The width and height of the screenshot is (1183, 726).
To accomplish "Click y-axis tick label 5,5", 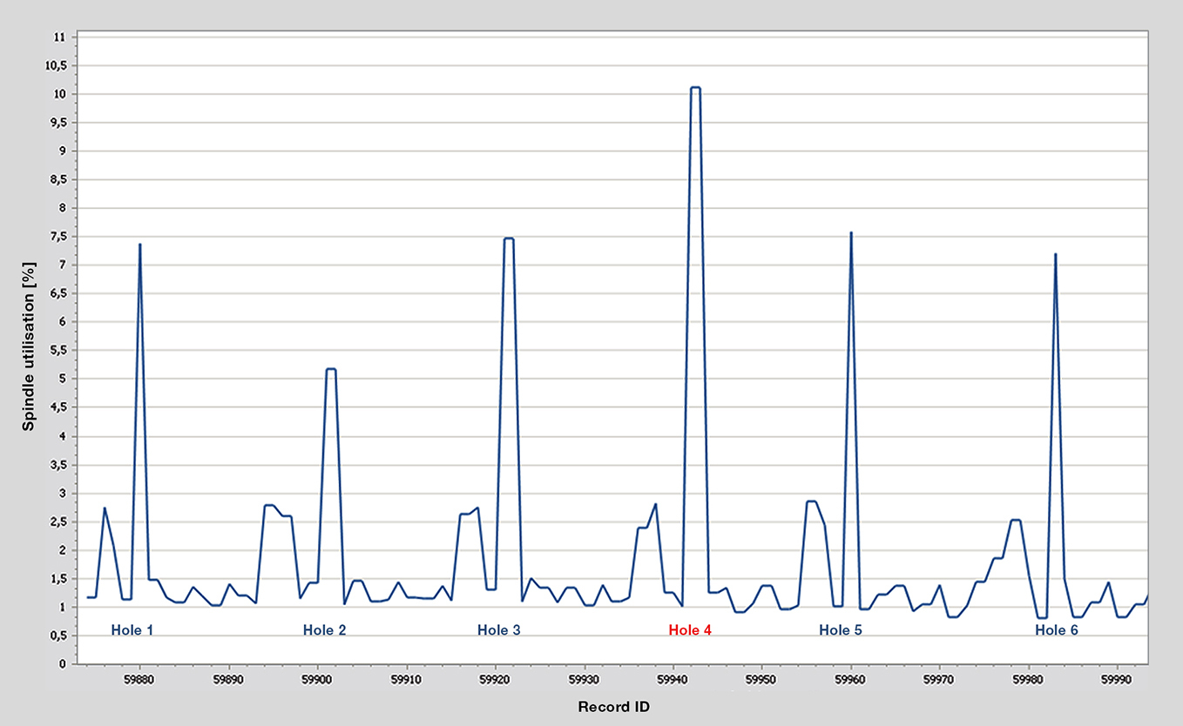I will click(x=57, y=351).
